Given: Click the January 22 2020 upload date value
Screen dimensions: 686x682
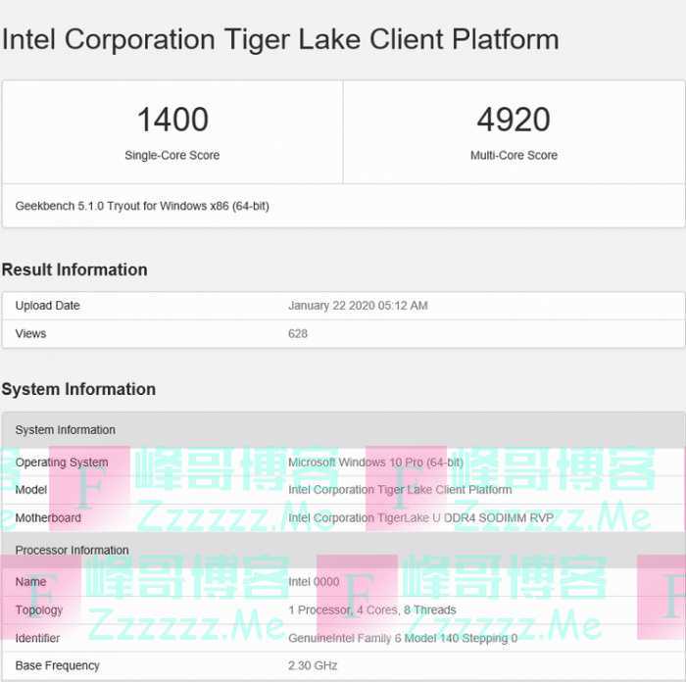Looking at the screenshot, I should (358, 306).
